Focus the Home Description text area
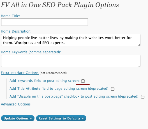This screenshot has height=129, width=148. [x=71, y=40]
